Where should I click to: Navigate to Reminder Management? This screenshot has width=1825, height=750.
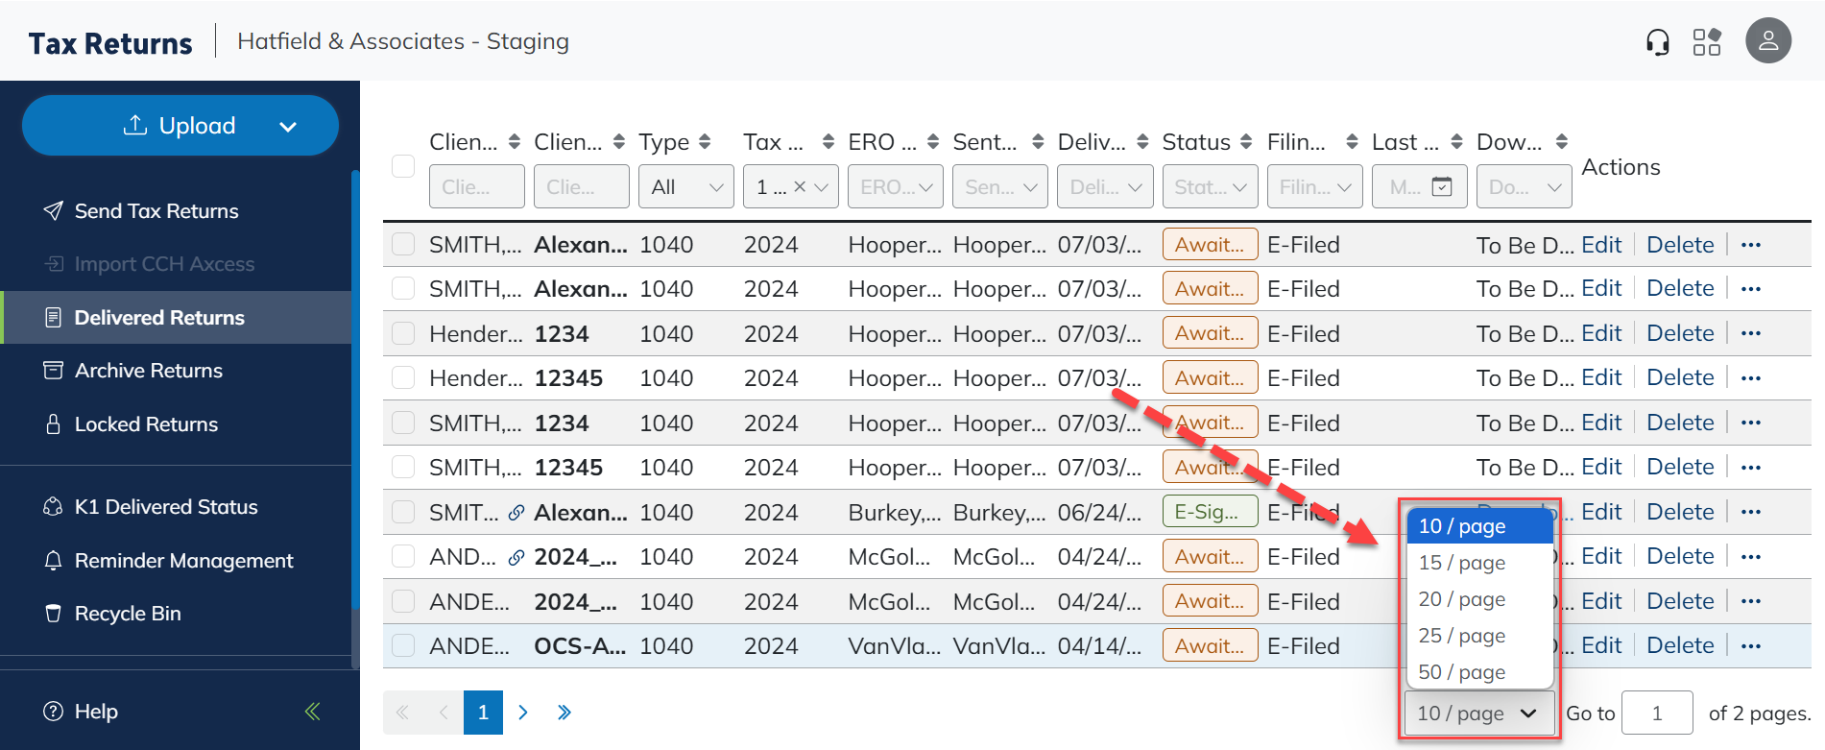(183, 561)
